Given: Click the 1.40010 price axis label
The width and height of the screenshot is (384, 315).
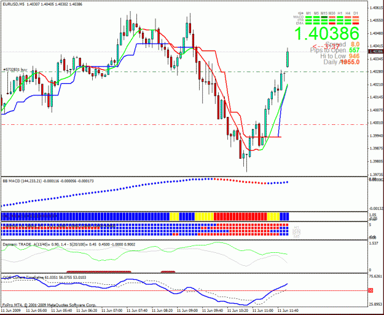Looking at the screenshot, I should point(377,123).
